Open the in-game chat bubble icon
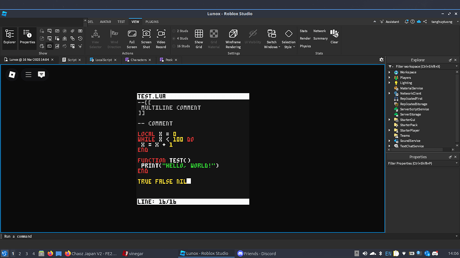This screenshot has width=460, height=258. (x=42, y=75)
